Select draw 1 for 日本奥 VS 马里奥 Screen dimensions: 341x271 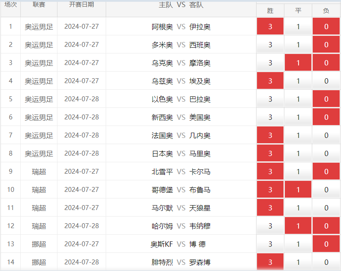(x=298, y=153)
